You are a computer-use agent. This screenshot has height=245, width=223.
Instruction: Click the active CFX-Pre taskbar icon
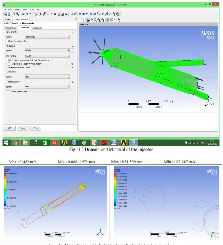click(x=133, y=143)
